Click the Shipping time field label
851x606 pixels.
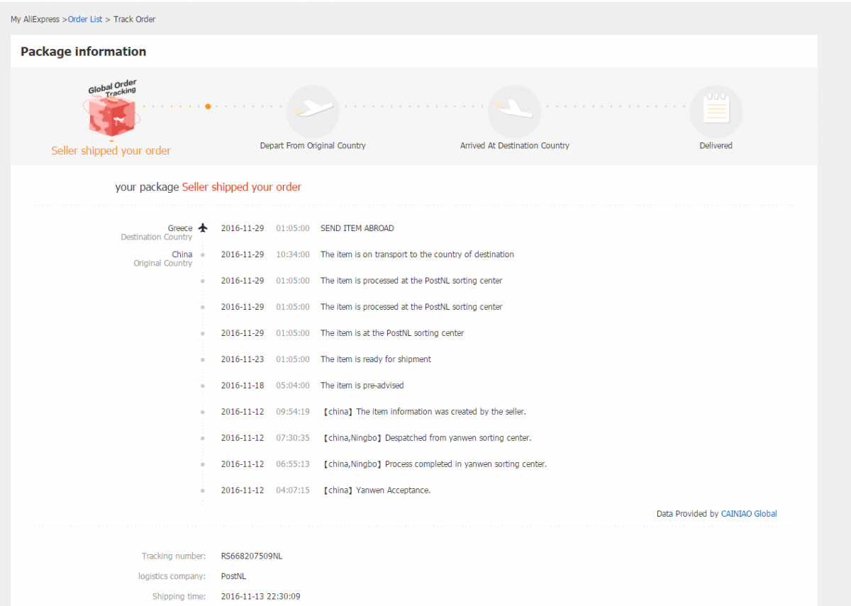[x=179, y=596]
